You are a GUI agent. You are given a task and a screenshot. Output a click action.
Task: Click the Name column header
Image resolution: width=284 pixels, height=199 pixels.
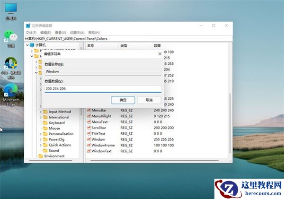tap(102, 45)
